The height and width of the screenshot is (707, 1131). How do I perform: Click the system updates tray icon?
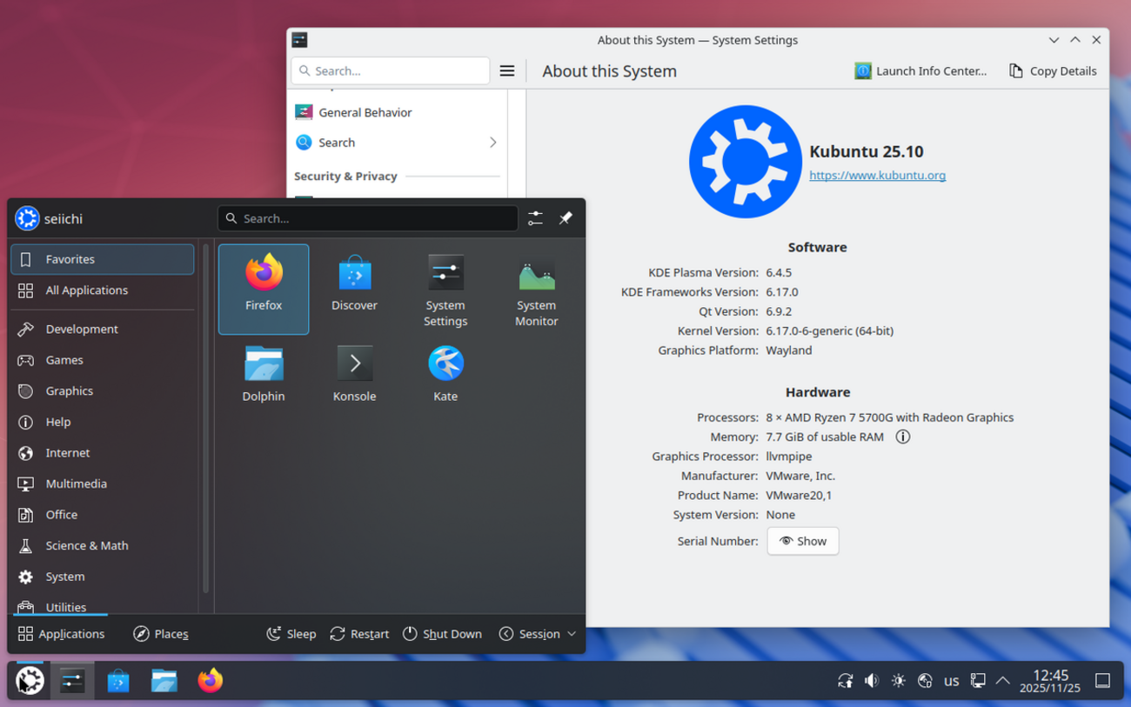(x=845, y=681)
